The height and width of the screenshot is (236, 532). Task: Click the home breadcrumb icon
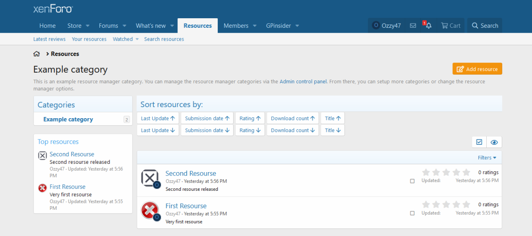[37, 54]
